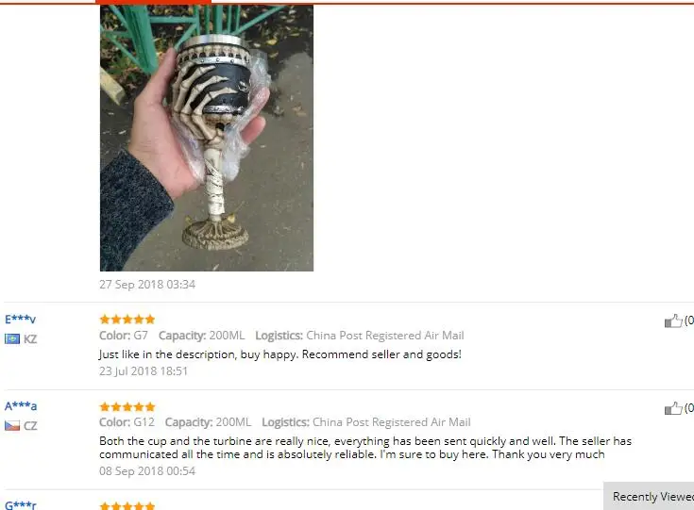694x510 pixels.
Task: Open reviewer profile A***a
Action: point(21,405)
